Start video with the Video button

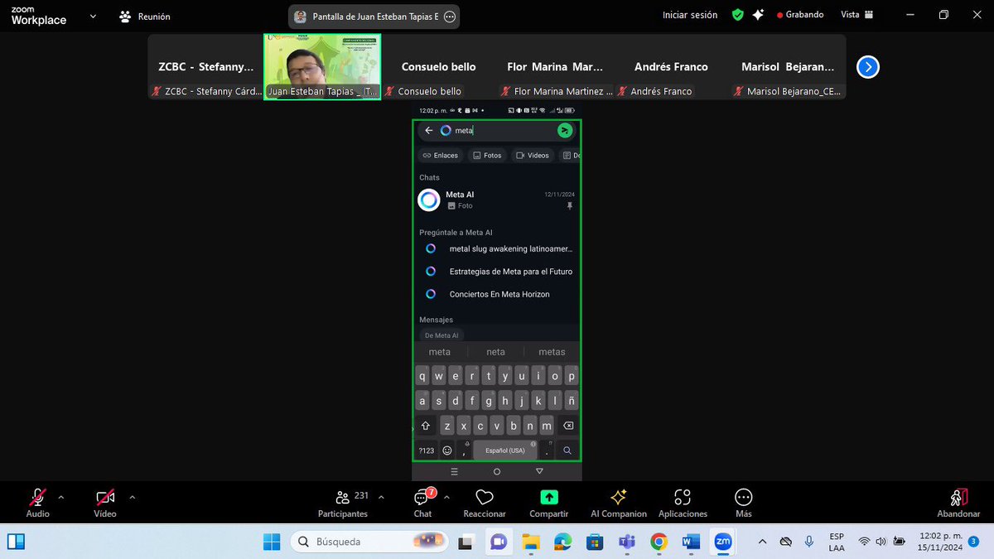pyautogui.click(x=105, y=503)
